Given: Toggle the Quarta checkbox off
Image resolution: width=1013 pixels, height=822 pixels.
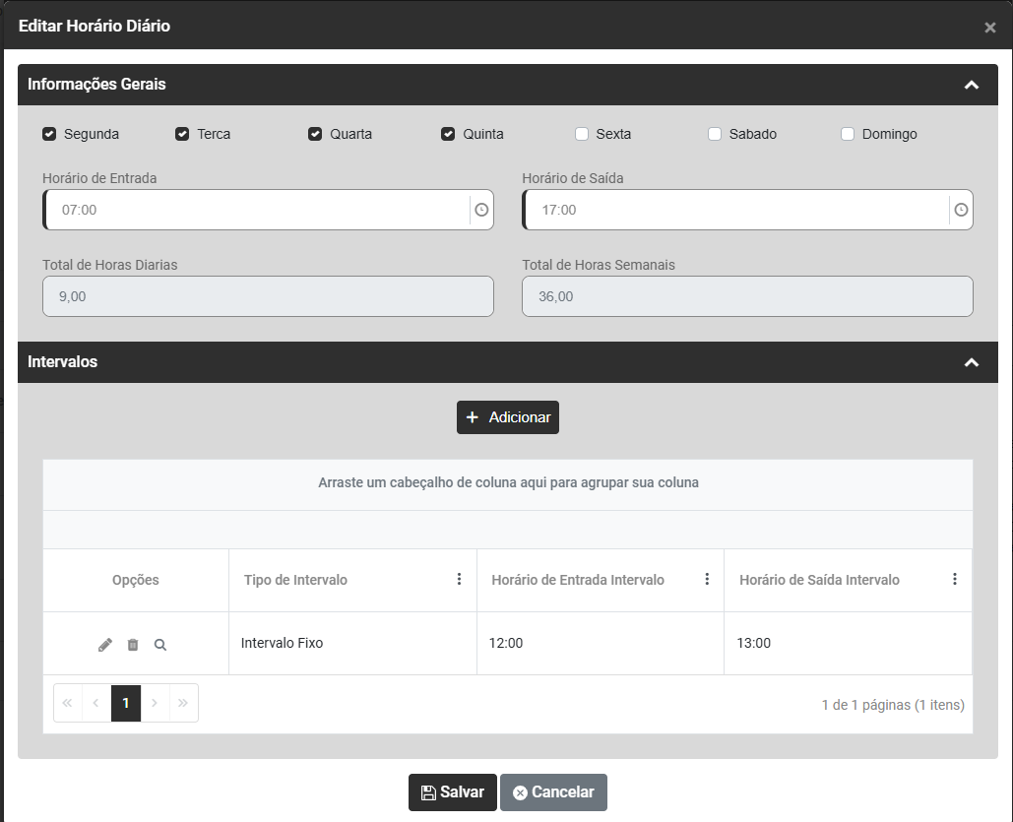Looking at the screenshot, I should [315, 134].
